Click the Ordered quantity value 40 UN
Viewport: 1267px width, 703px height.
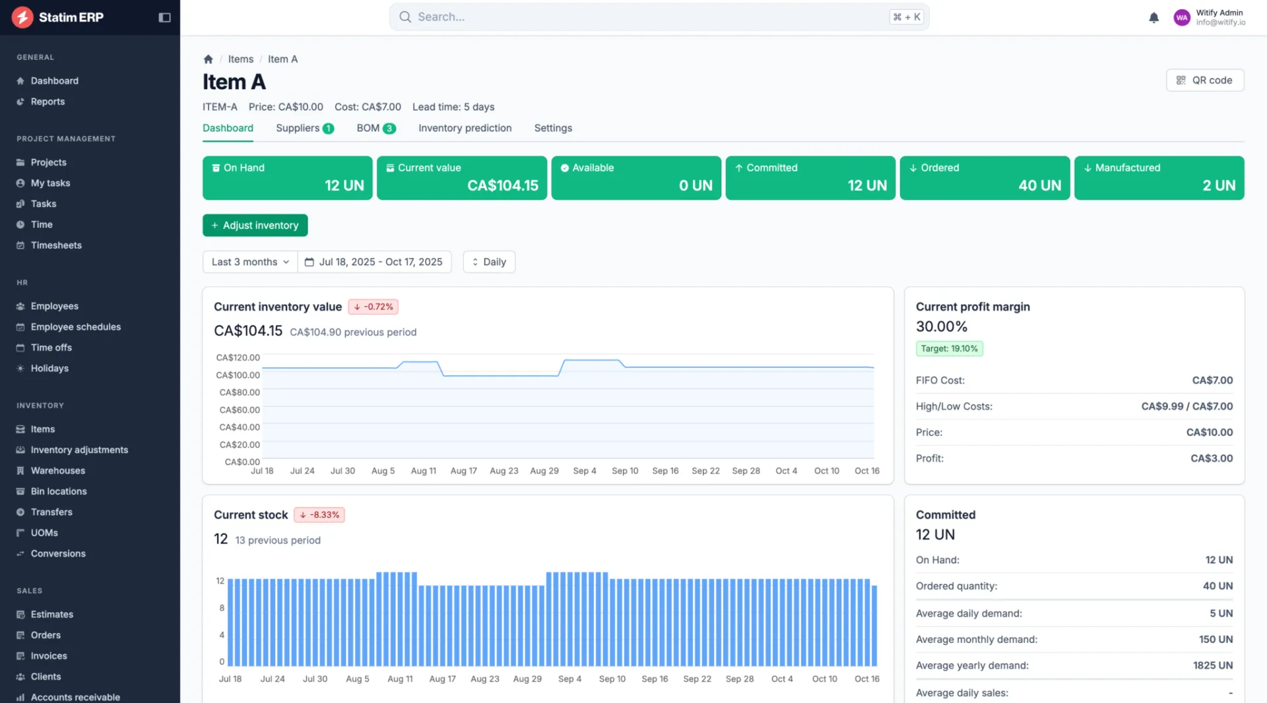[1218, 586]
